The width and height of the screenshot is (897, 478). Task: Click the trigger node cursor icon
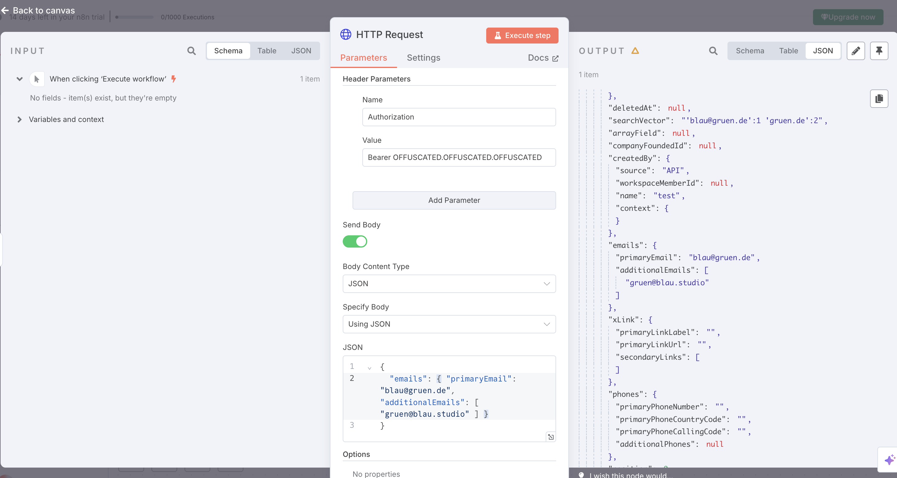pyautogui.click(x=36, y=79)
